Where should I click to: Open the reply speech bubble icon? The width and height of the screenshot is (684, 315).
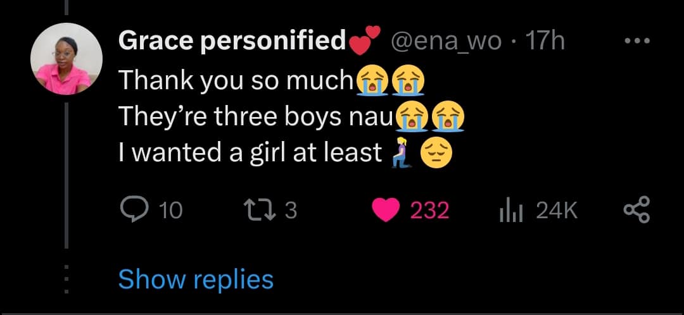tap(132, 210)
